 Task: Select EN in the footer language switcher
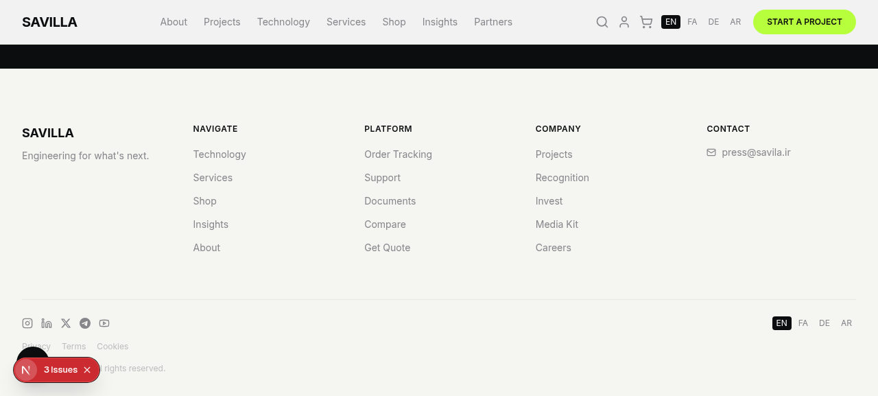click(782, 323)
